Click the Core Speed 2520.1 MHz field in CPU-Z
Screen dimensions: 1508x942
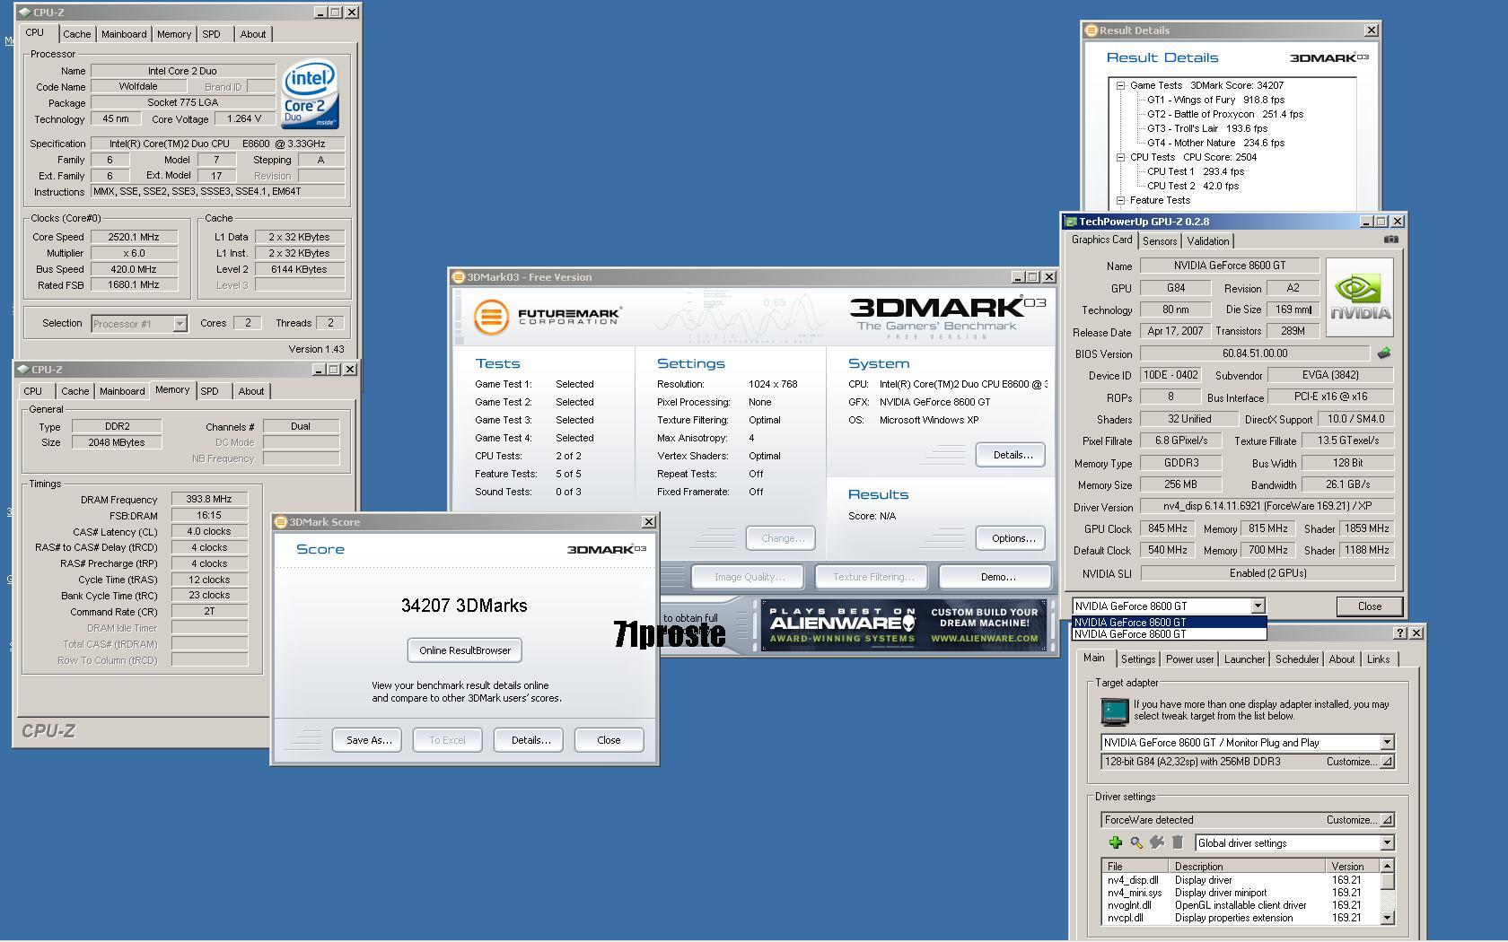tap(134, 237)
